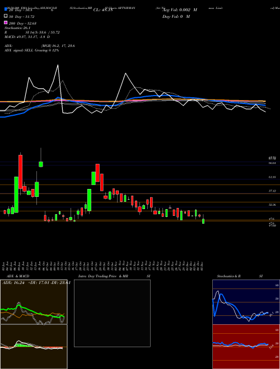Click the 'ADX: 16.24 +DY: 17.01 -DY: 23.61' header
The width and height of the screenshot is (280, 369).
tap(36, 283)
